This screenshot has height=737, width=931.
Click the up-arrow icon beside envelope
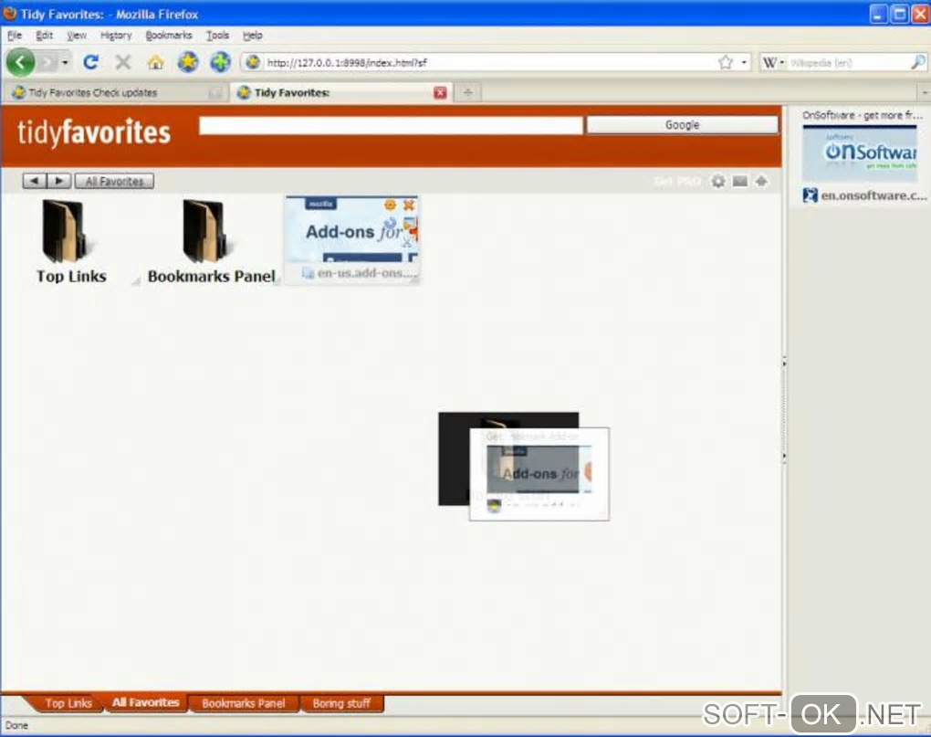(761, 181)
